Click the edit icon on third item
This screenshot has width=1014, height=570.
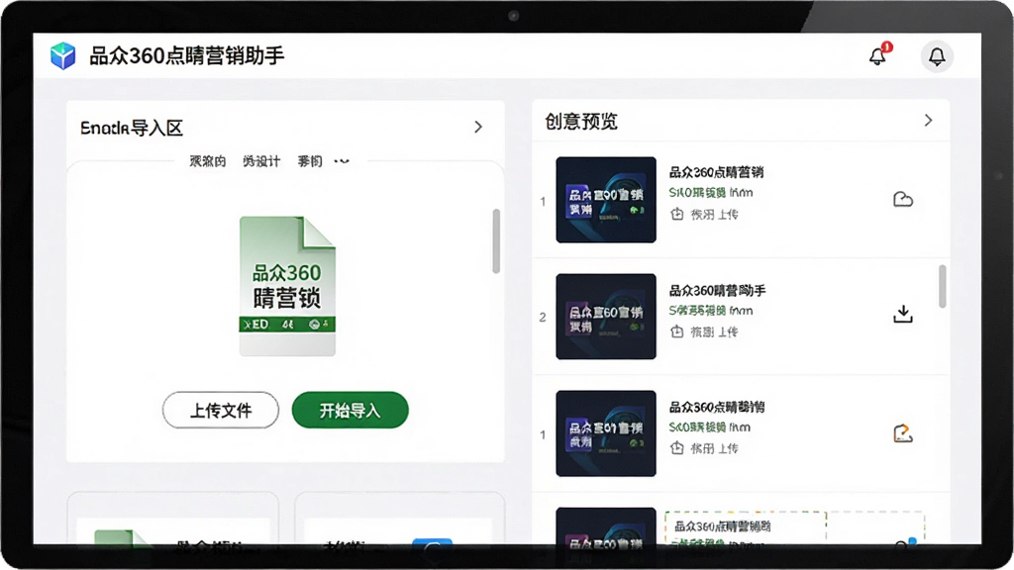click(x=903, y=433)
